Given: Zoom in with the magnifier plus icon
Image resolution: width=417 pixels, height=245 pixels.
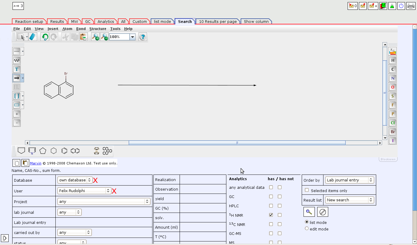Looking at the screenshot, I should pyautogui.click(x=96, y=37).
